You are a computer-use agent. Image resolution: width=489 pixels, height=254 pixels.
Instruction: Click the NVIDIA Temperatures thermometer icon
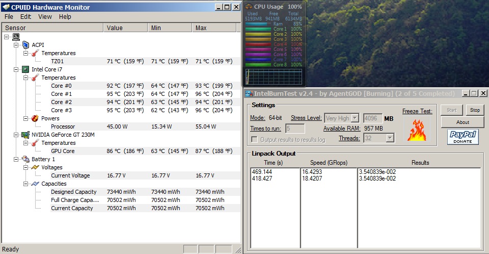35,143
